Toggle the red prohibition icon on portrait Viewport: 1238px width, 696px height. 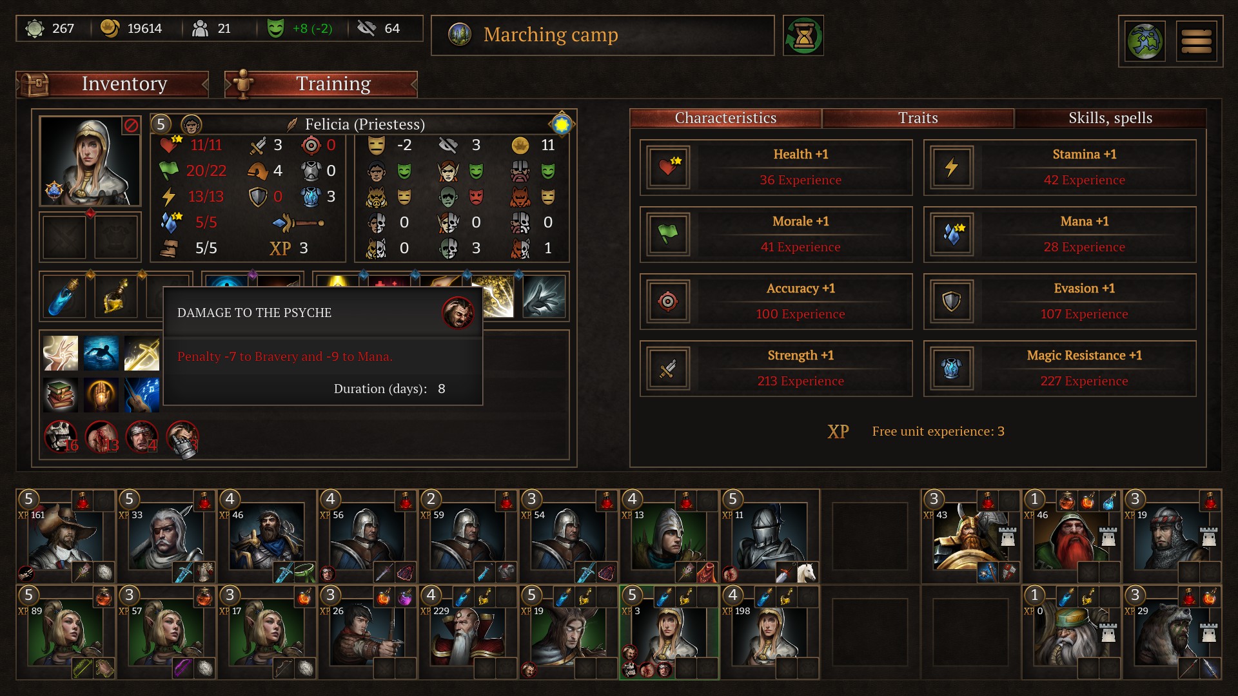pos(131,125)
